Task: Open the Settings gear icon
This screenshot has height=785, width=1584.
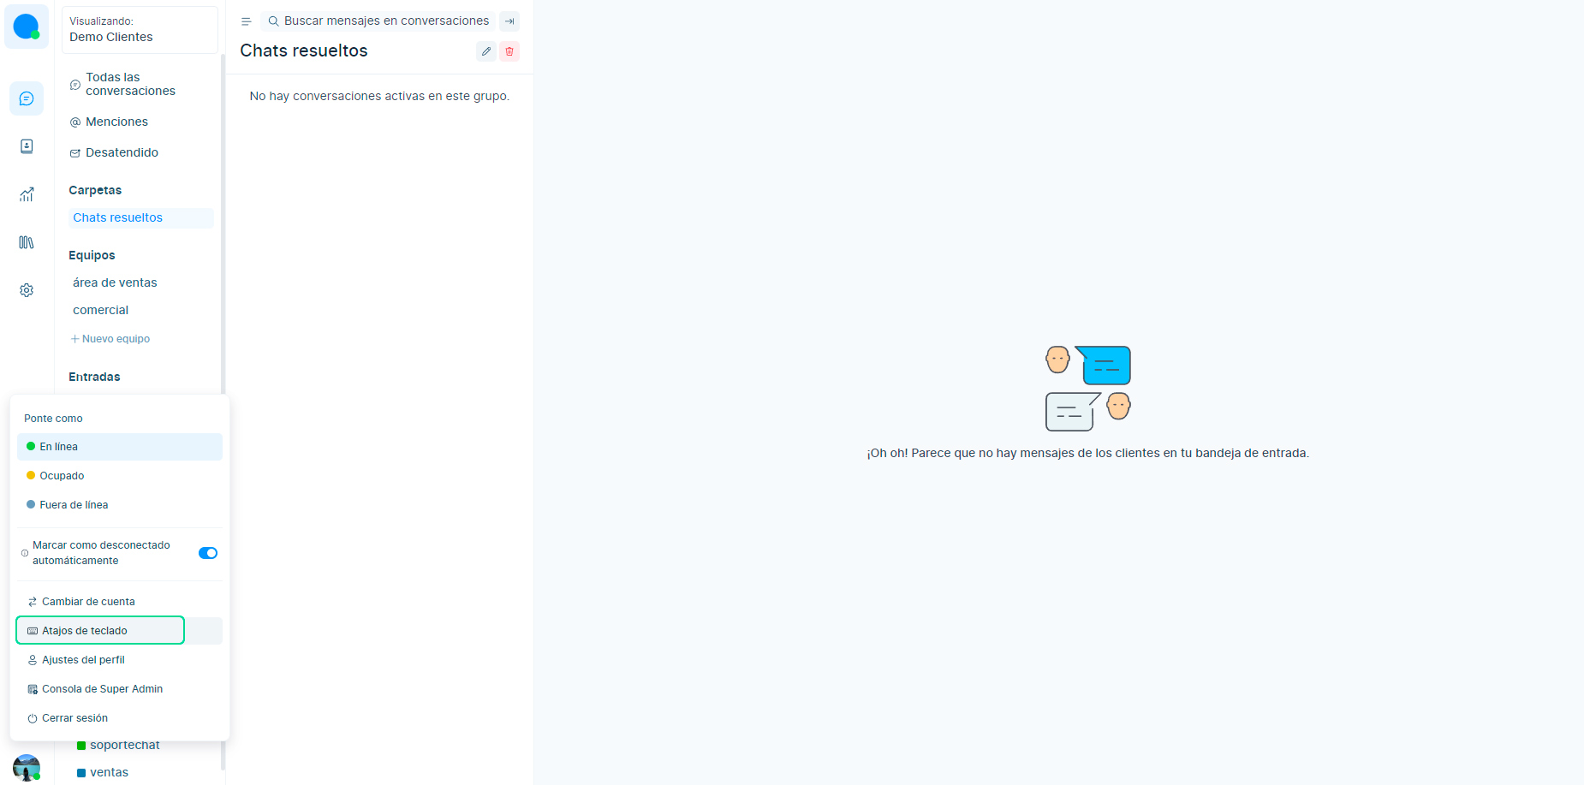Action: point(27,290)
